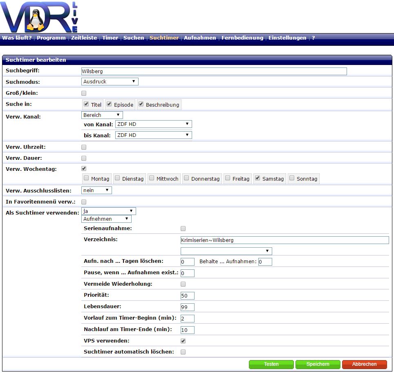This screenshot has width=394, height=374.
Task: Click the green Speichern button
Action: click(318, 364)
